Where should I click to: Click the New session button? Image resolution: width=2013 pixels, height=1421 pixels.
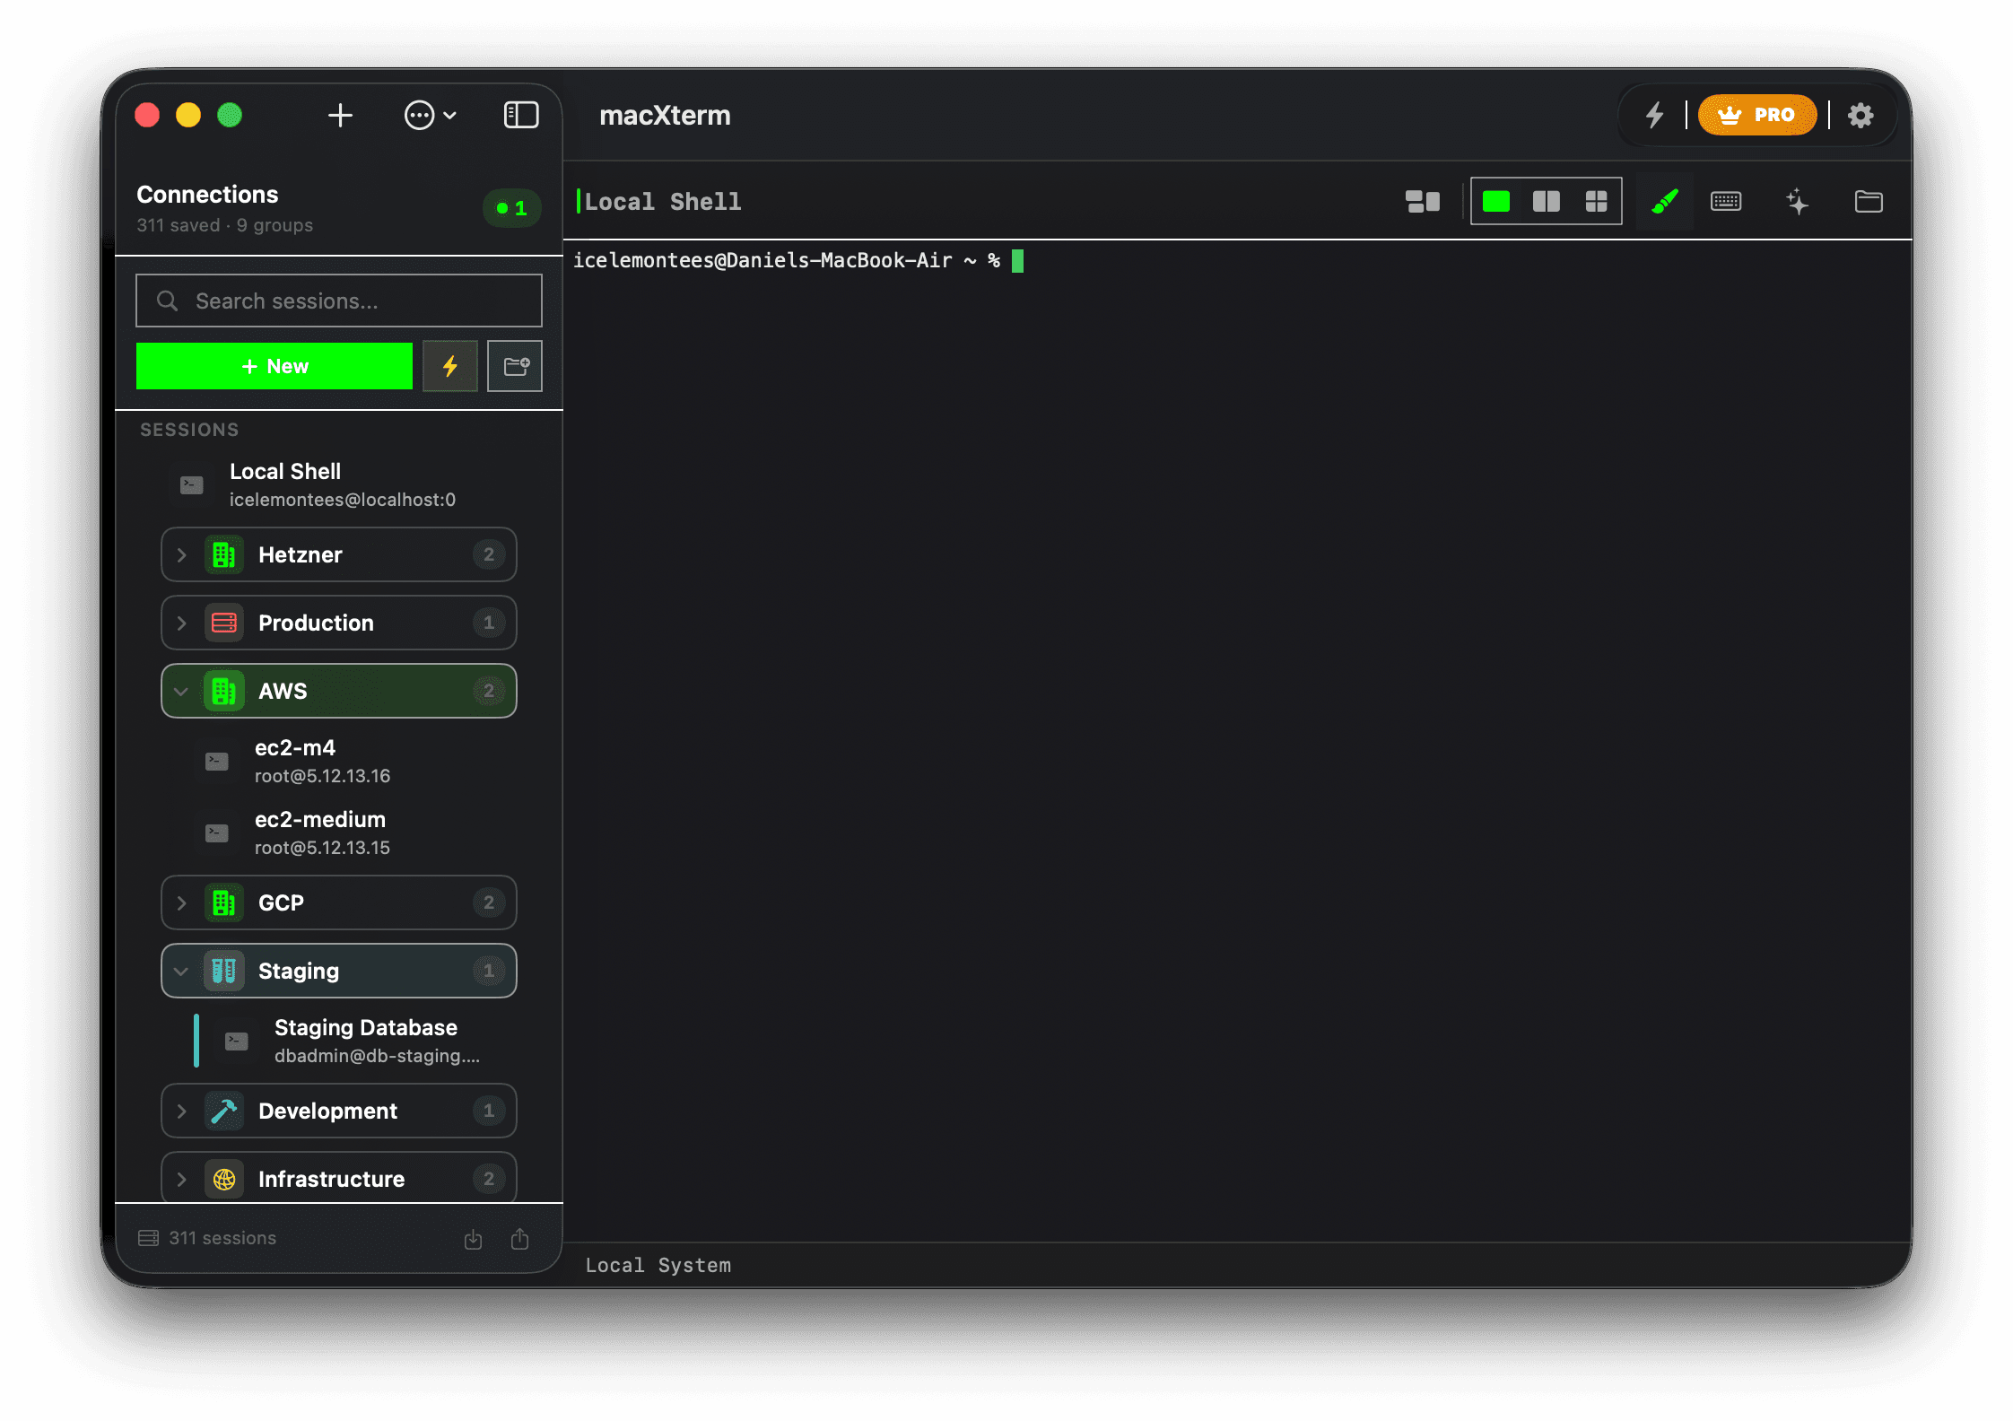click(x=274, y=365)
